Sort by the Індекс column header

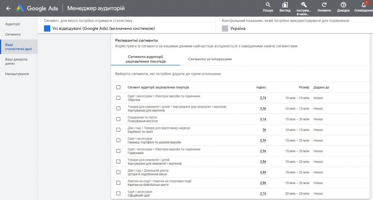click(261, 87)
